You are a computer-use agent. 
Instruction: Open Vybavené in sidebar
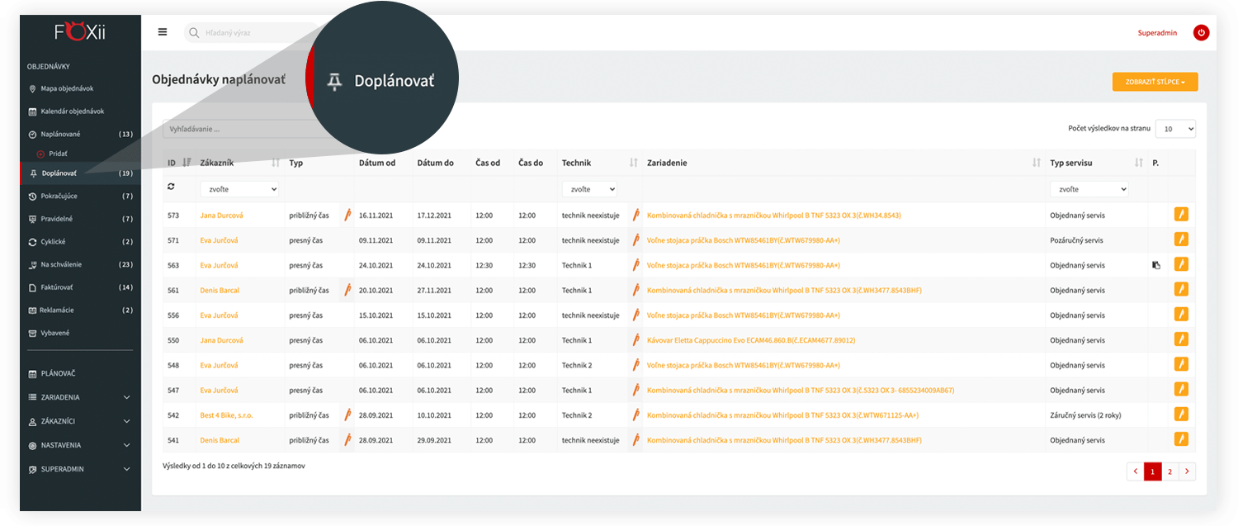coord(55,333)
